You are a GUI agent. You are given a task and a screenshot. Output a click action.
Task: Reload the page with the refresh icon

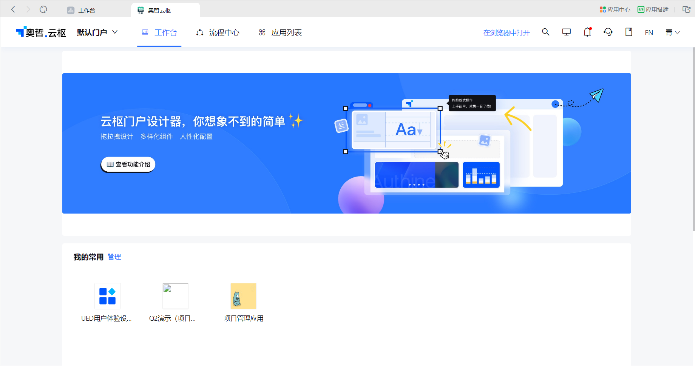[43, 9]
